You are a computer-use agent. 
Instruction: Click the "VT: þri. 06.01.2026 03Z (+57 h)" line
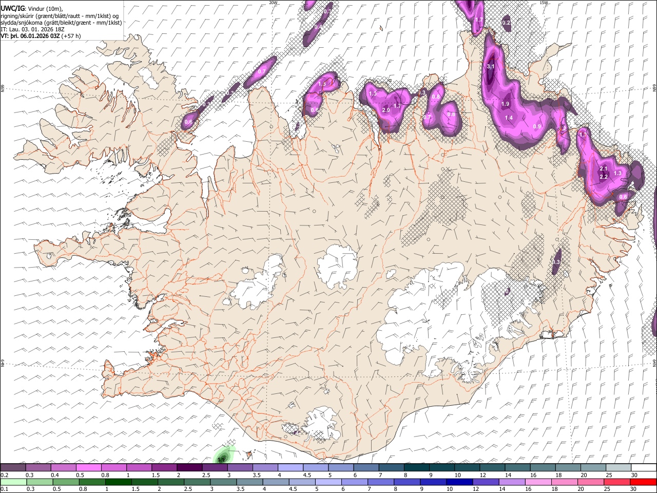(41, 36)
